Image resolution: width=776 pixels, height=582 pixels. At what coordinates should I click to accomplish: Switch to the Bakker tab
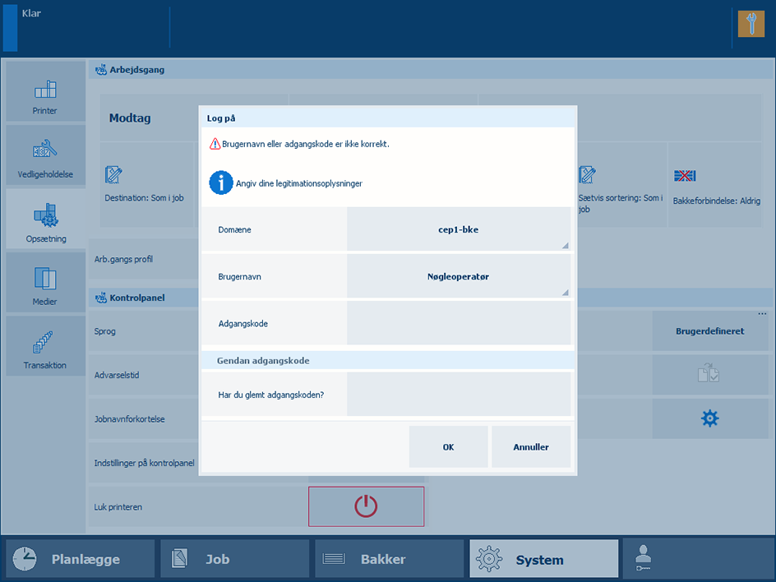(x=389, y=559)
